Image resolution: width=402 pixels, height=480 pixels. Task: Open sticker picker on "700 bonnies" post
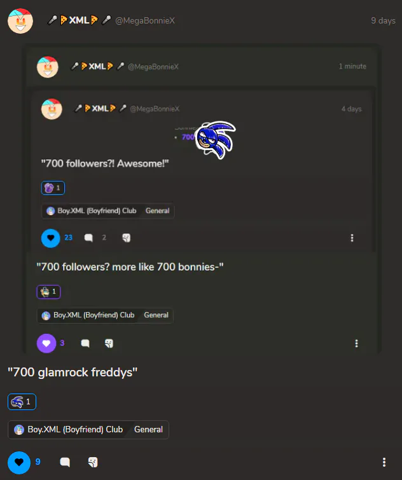pyautogui.click(x=109, y=343)
